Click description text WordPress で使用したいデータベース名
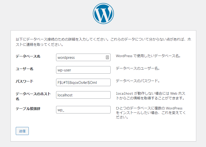 click(148, 56)
